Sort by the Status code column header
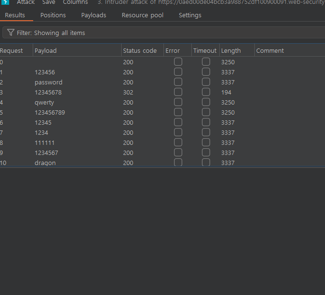 (x=142, y=51)
